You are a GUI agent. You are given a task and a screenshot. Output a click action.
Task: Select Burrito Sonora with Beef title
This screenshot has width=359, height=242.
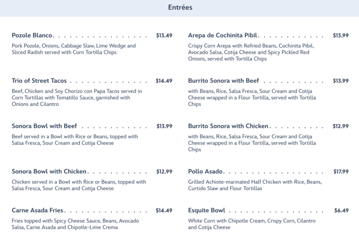point(224,81)
